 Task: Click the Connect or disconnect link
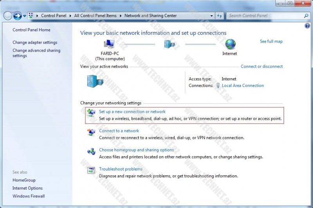tap(261, 66)
